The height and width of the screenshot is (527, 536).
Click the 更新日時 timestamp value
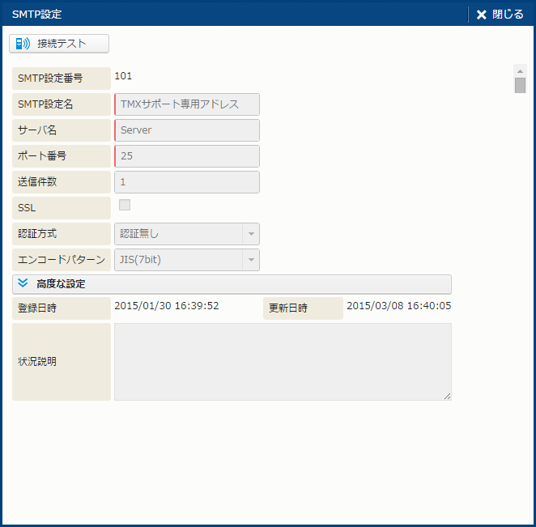[x=399, y=306]
